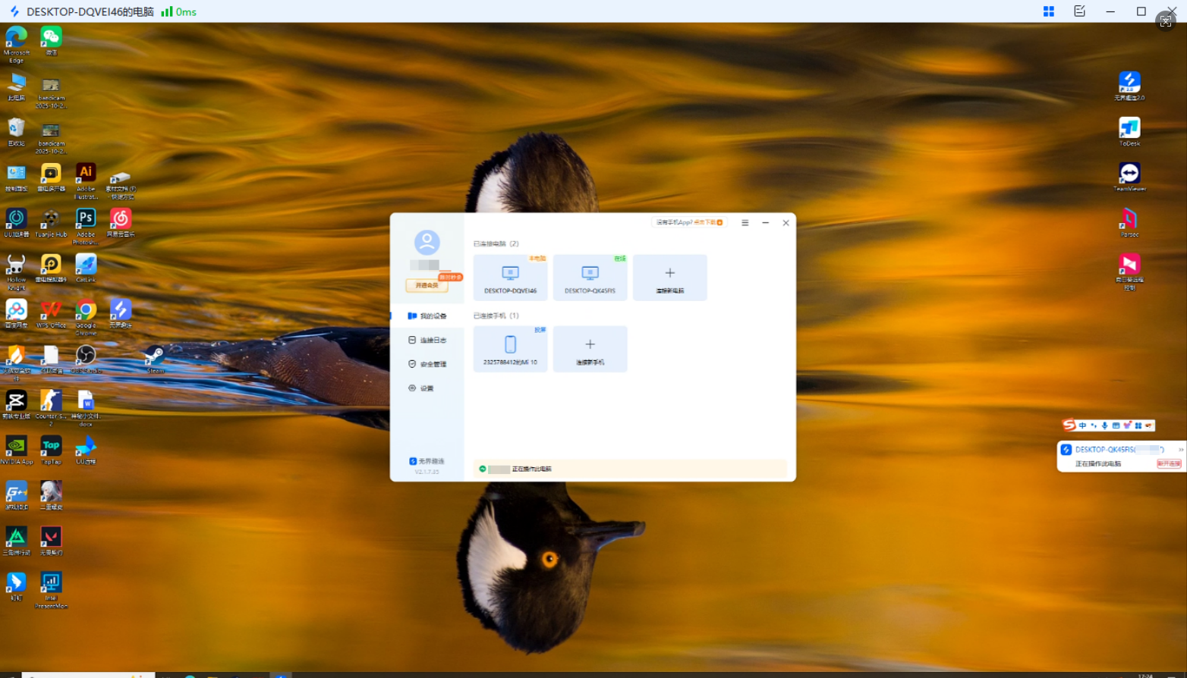Screen dimensions: 1187x678
Task: Toggle fullscreen with the round overlay button
Action: coord(1166,21)
